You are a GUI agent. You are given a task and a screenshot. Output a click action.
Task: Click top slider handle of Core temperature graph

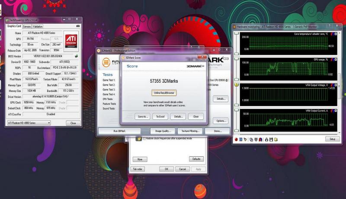point(237,33)
